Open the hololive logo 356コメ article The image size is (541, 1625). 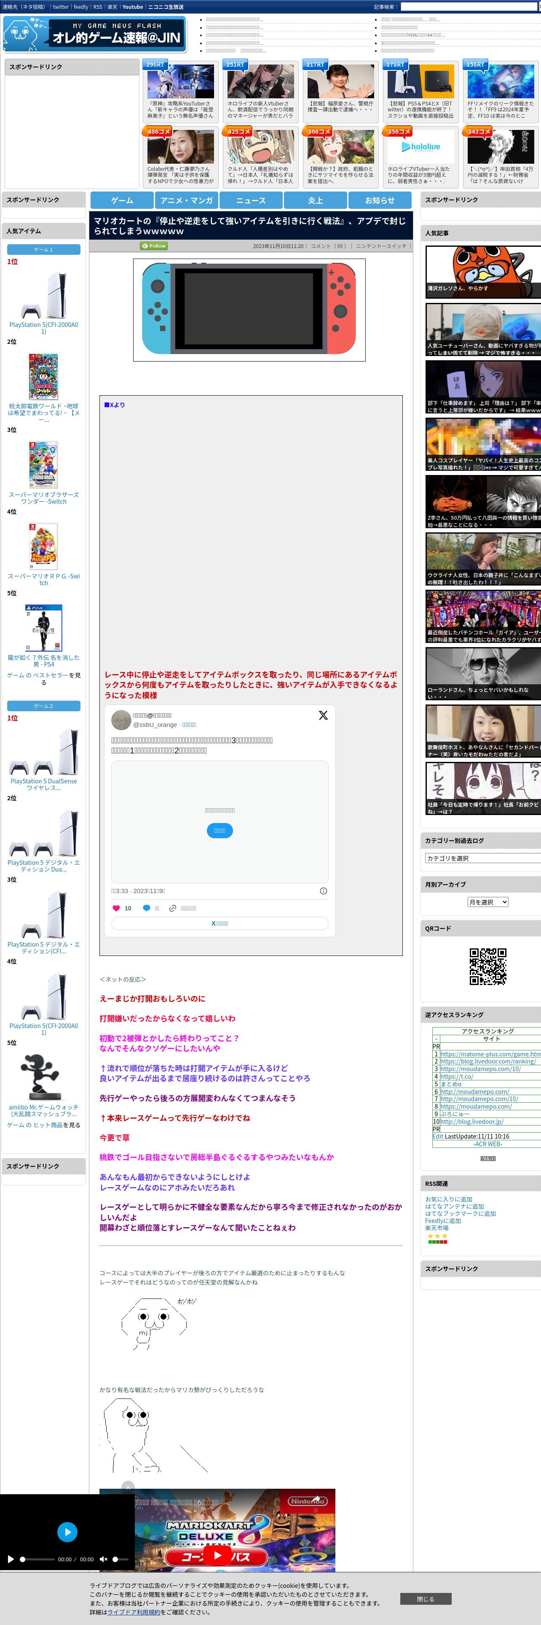[421, 147]
